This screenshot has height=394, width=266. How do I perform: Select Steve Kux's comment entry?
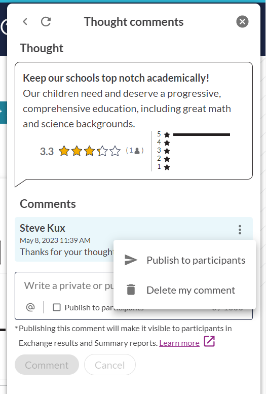[134, 239]
